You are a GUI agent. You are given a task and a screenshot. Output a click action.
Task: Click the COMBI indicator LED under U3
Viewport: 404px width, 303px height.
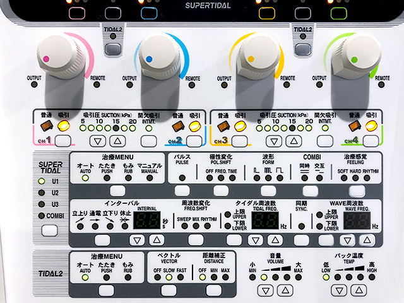coord(42,216)
